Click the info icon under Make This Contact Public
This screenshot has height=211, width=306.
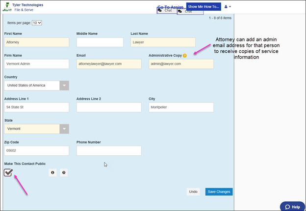(52, 172)
